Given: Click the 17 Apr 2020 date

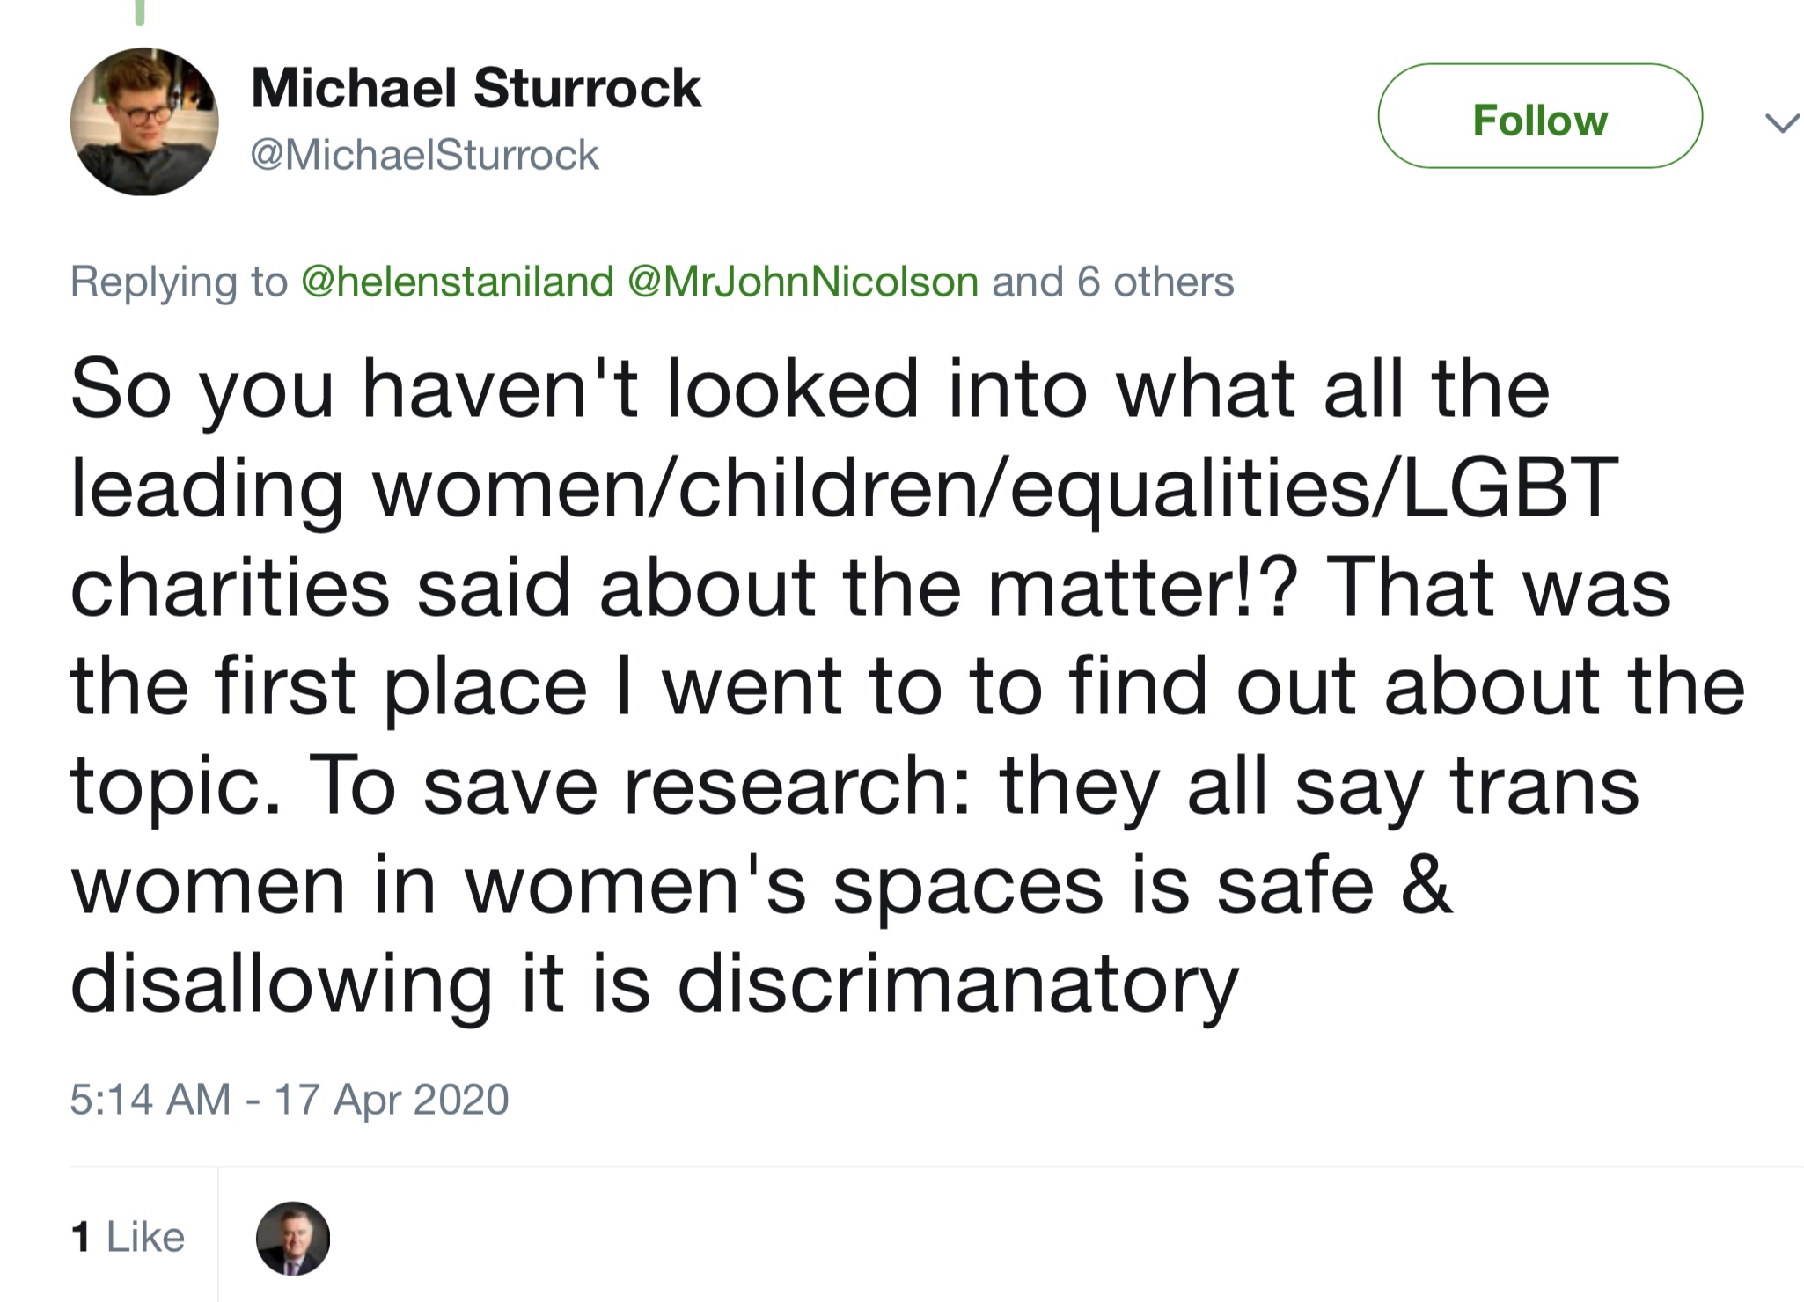Looking at the screenshot, I should tap(392, 1100).
